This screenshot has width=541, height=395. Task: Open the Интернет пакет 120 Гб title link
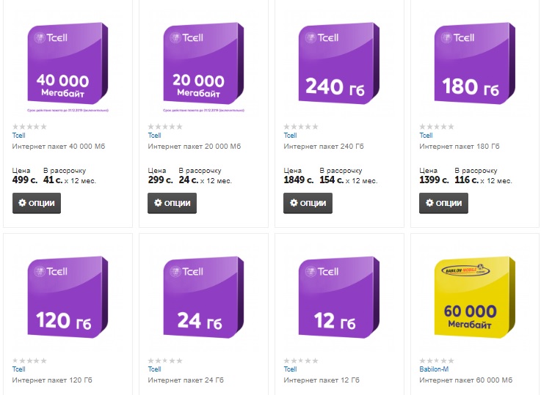[x=57, y=380]
